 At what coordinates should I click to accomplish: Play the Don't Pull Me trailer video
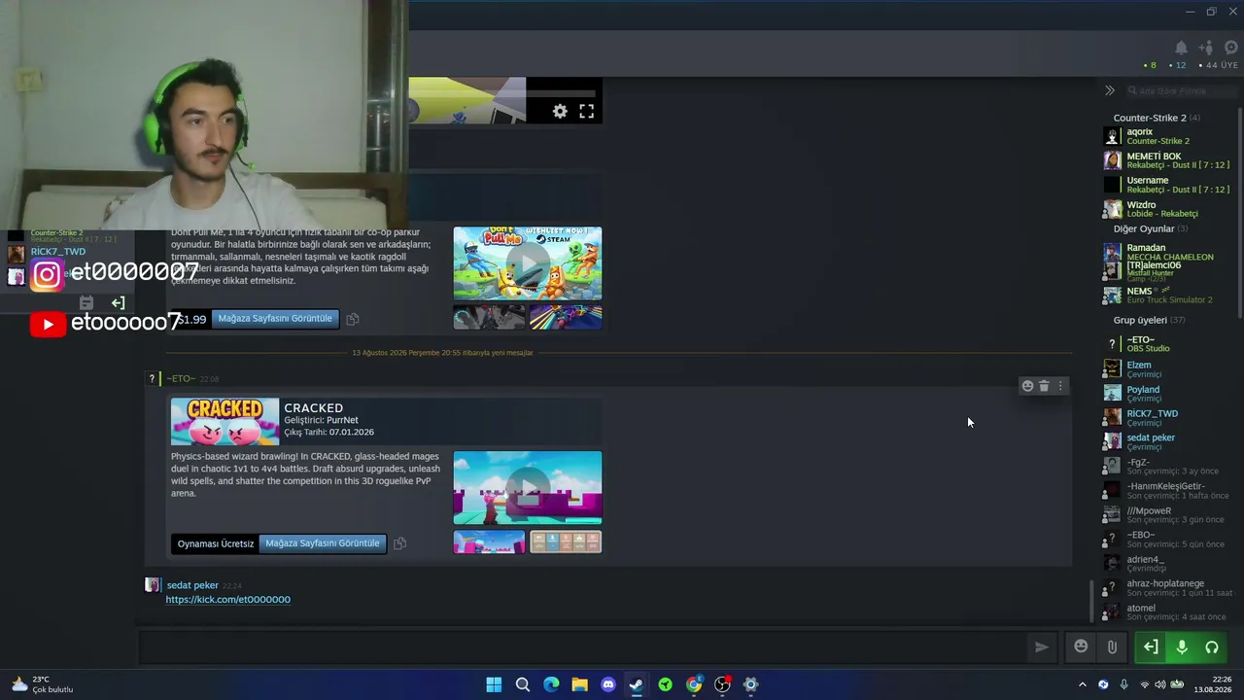pos(528,262)
